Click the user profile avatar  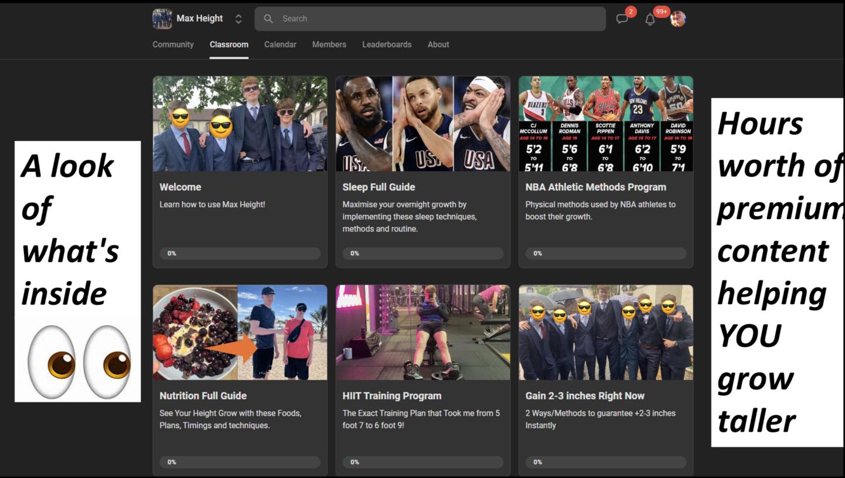click(678, 19)
